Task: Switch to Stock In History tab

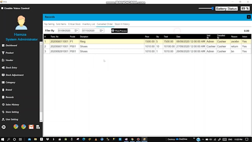Action: coord(122,24)
